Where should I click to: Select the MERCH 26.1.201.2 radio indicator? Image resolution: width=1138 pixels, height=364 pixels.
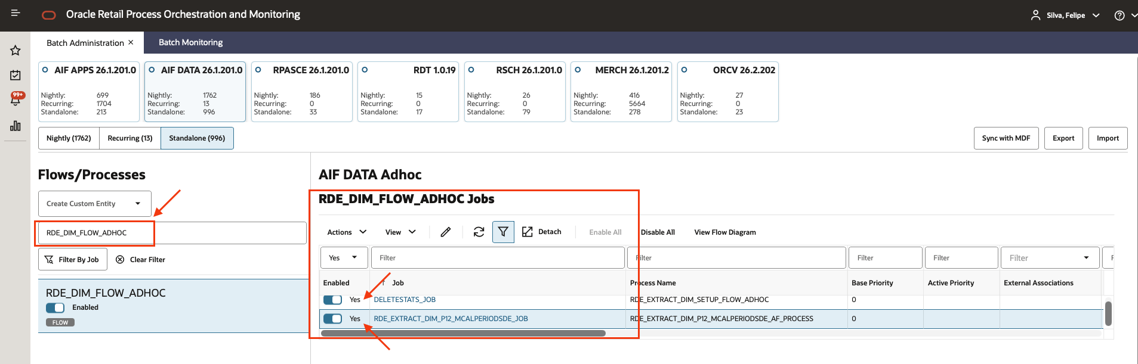tap(578, 70)
